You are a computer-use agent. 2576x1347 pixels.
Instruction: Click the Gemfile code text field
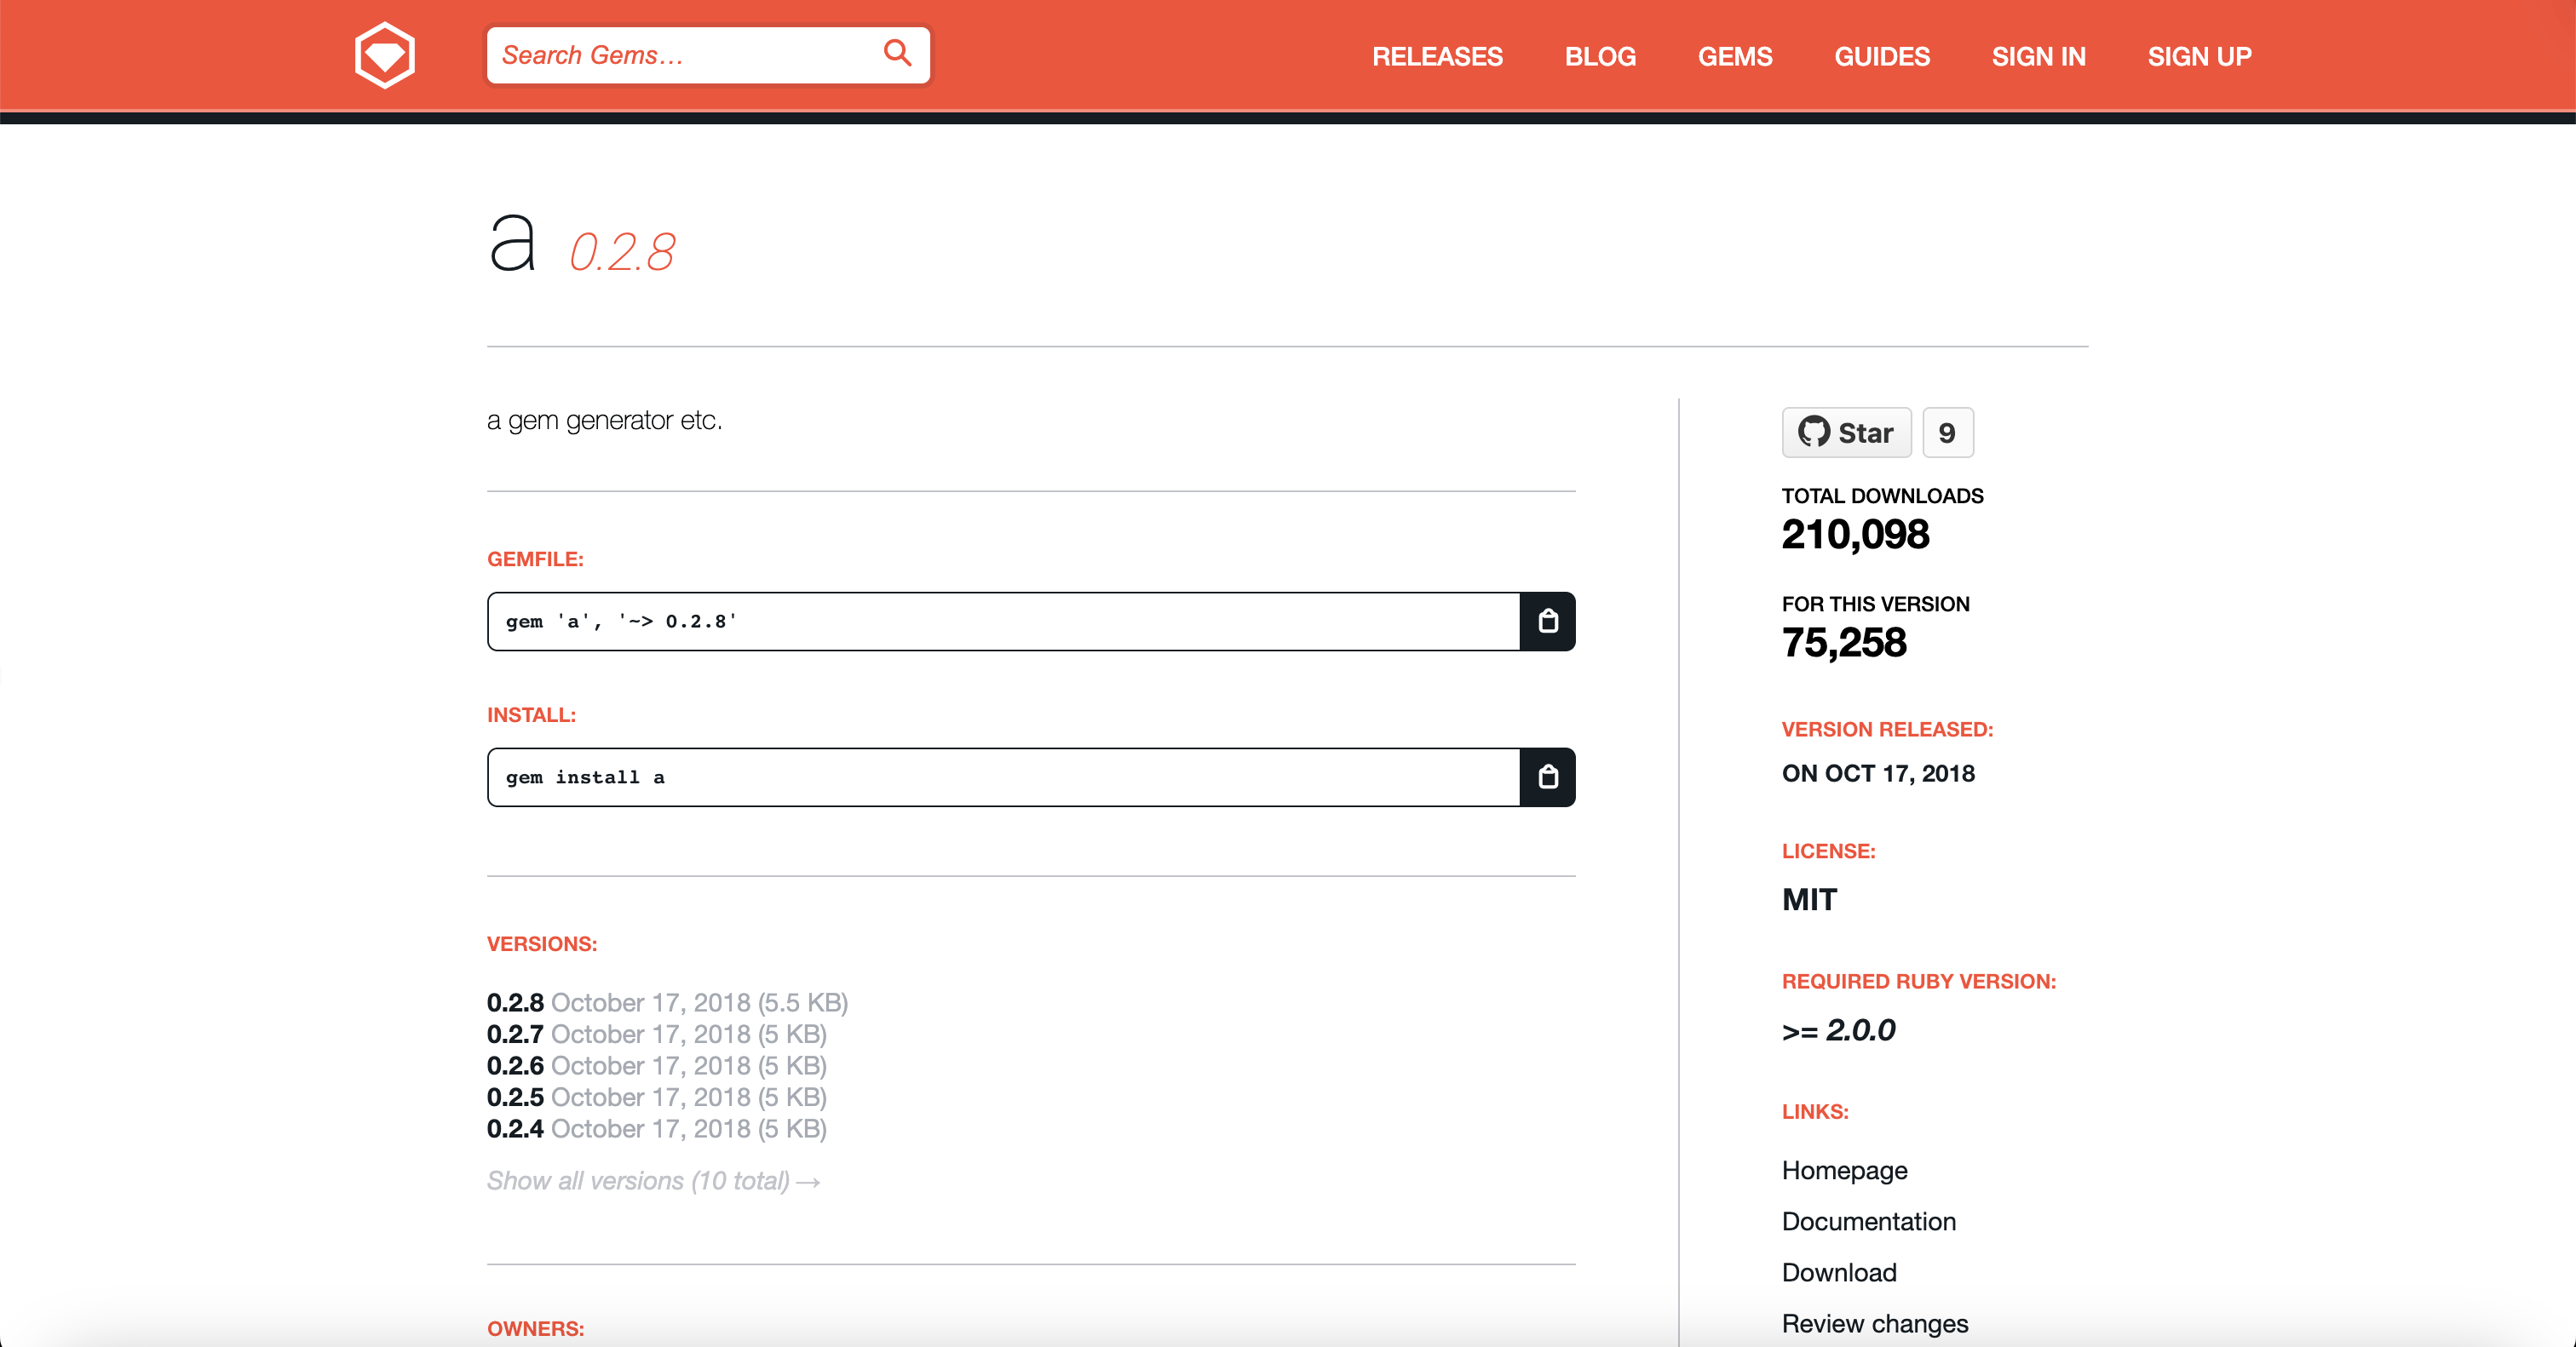[1003, 622]
